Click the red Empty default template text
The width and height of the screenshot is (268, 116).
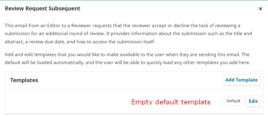pyautogui.click(x=171, y=102)
